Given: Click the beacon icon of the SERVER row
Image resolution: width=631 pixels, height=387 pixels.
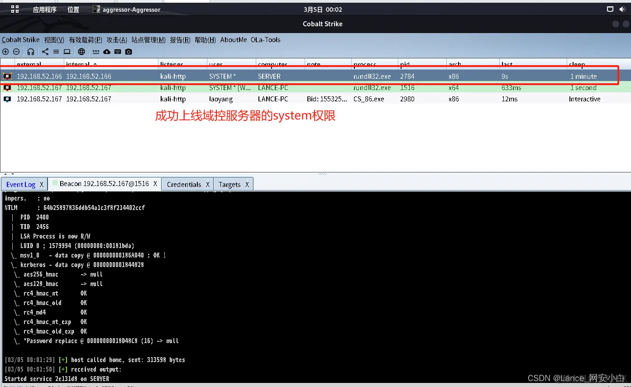Looking at the screenshot, I should click(x=7, y=76).
